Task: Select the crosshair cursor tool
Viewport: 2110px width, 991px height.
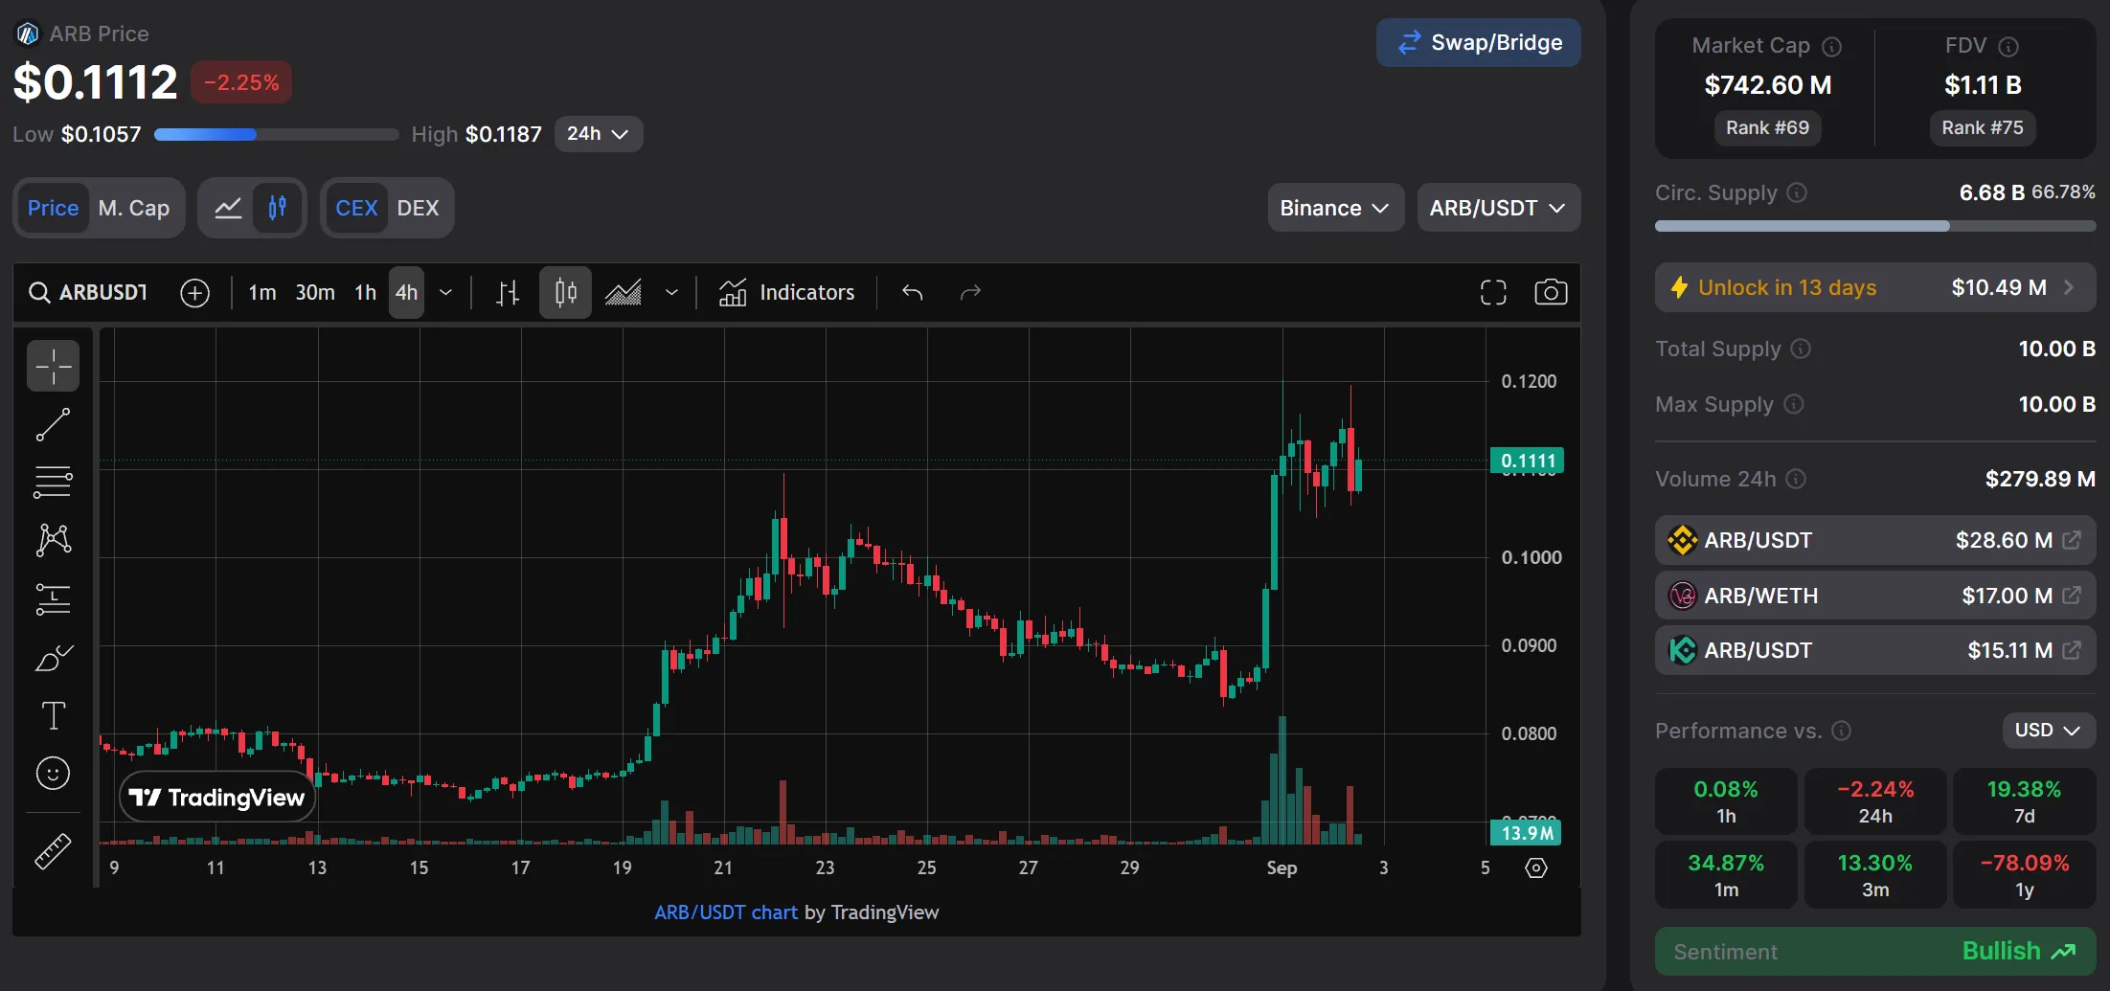Action: click(x=53, y=366)
